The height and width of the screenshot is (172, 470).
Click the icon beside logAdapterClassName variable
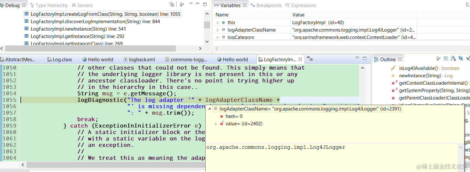click(223, 30)
